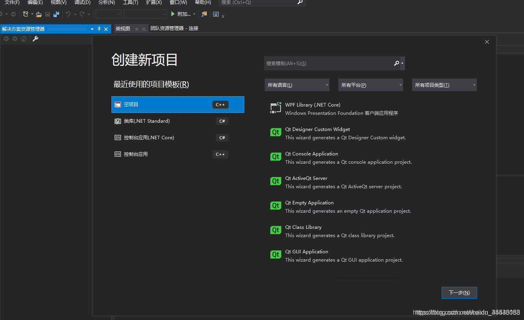Close the Solution Explorer panel
The image size is (524, 320).
106,29
